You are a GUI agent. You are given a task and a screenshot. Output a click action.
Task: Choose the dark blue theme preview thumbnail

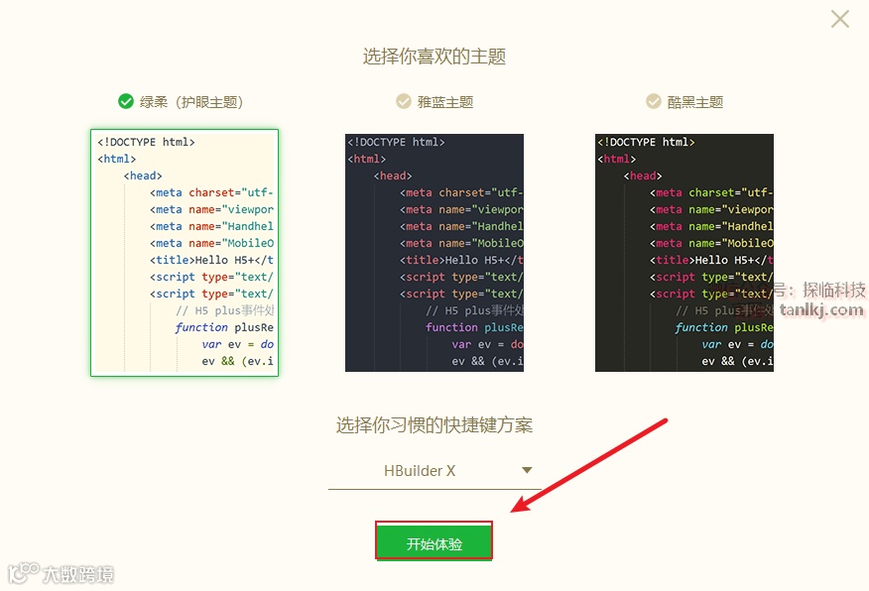[x=434, y=253]
